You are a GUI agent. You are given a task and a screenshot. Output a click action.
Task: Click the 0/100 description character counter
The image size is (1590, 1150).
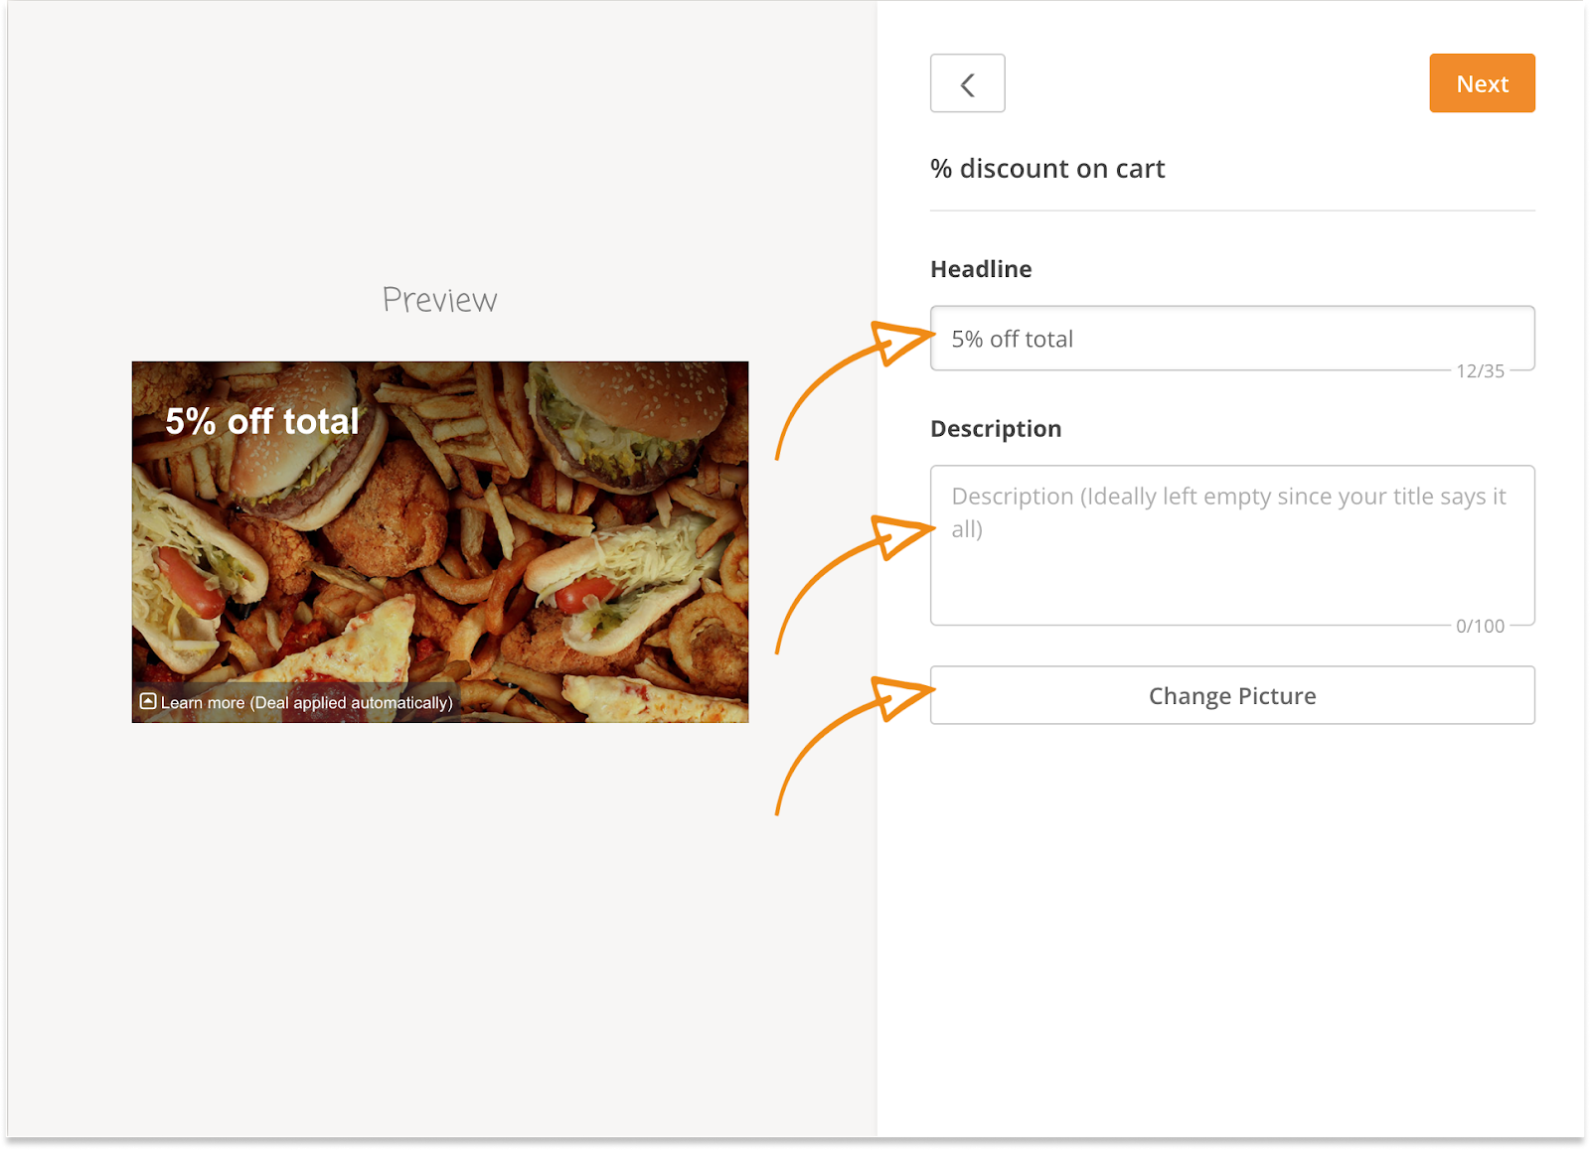click(x=1480, y=627)
